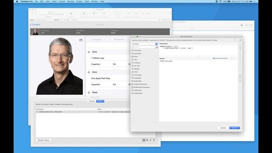Viewport: 272px width, 153px height.
Task: Open the Scripts menu
Action: click(79, 1)
